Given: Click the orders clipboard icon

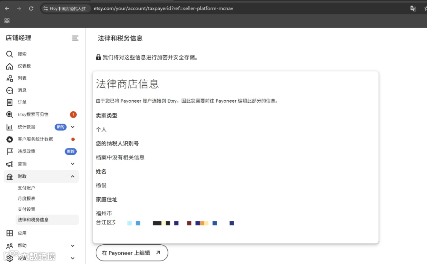Looking at the screenshot, I should 9,103.
